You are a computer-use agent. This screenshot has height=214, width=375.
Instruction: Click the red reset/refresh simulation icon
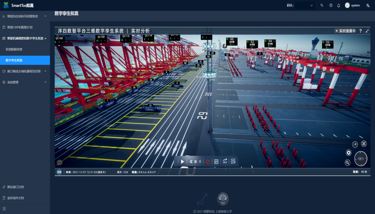tap(208, 161)
